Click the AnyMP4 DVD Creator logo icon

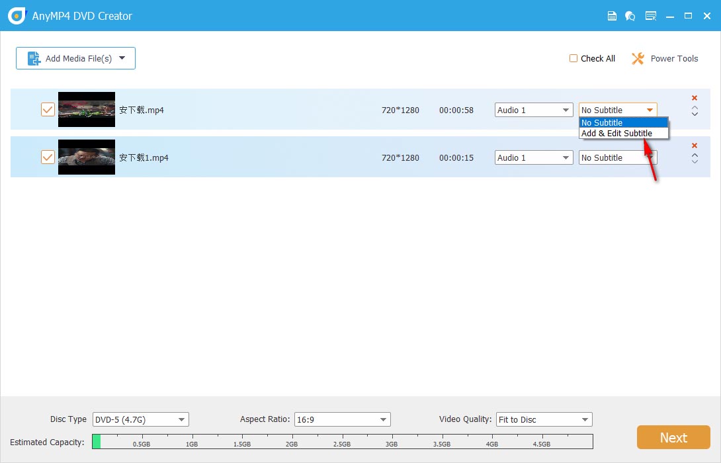coord(17,16)
